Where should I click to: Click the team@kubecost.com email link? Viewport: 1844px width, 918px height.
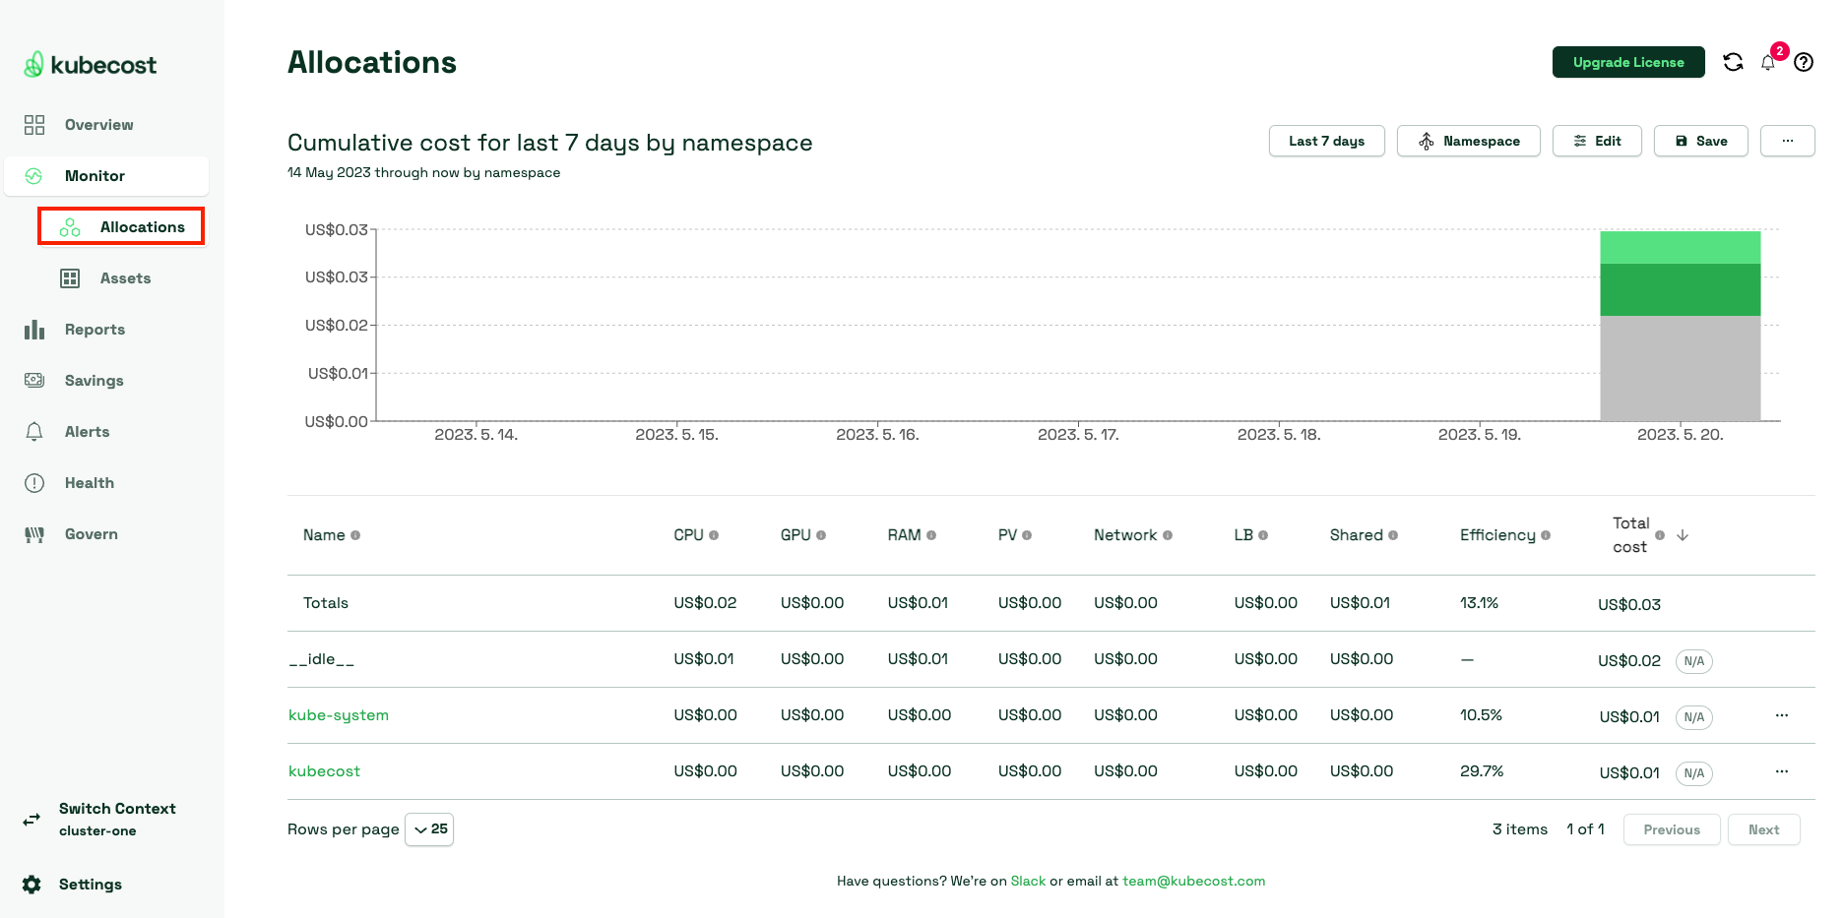tap(1193, 881)
